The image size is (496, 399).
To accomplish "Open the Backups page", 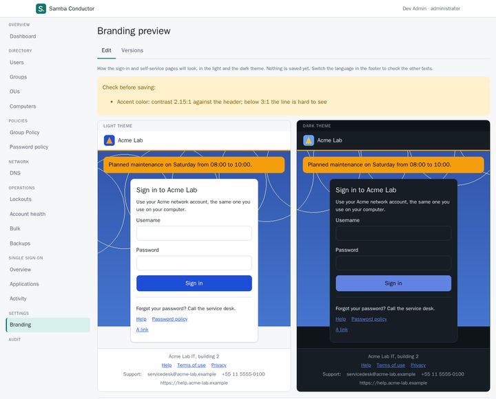I will 20,244.
